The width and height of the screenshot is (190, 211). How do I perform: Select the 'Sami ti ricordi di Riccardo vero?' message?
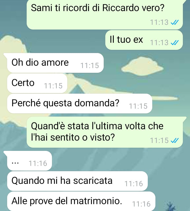tap(104, 15)
